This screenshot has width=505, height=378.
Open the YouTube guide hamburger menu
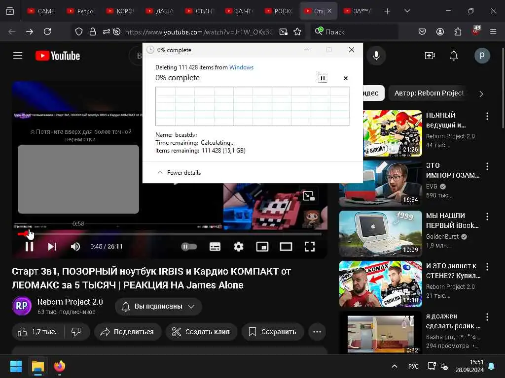pos(18,56)
